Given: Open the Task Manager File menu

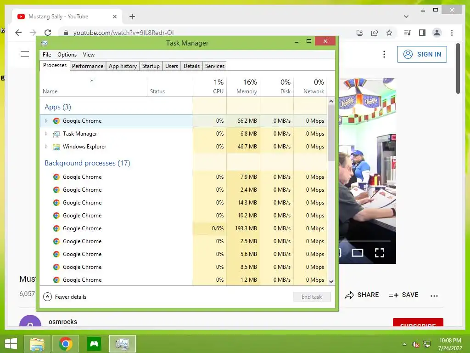Looking at the screenshot, I should [47, 55].
